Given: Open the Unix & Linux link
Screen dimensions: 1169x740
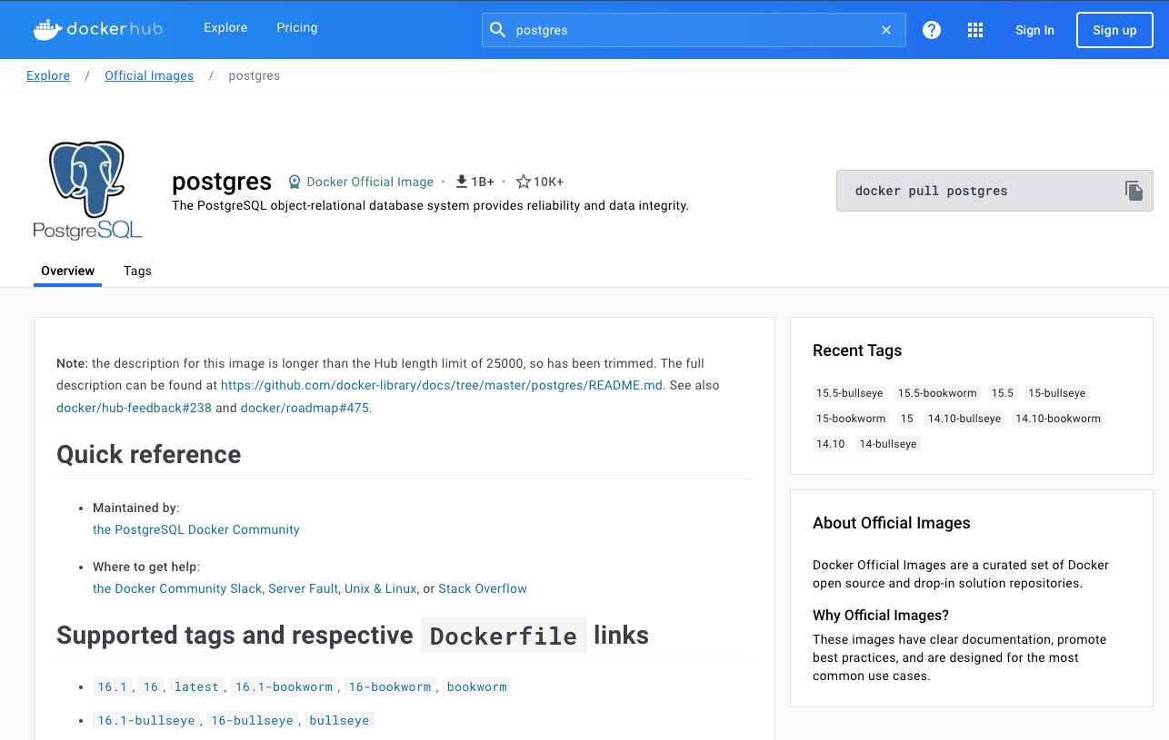Looking at the screenshot, I should point(380,588).
